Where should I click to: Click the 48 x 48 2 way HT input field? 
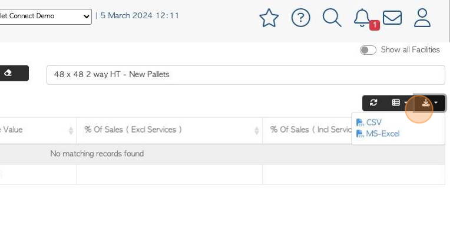(246, 75)
